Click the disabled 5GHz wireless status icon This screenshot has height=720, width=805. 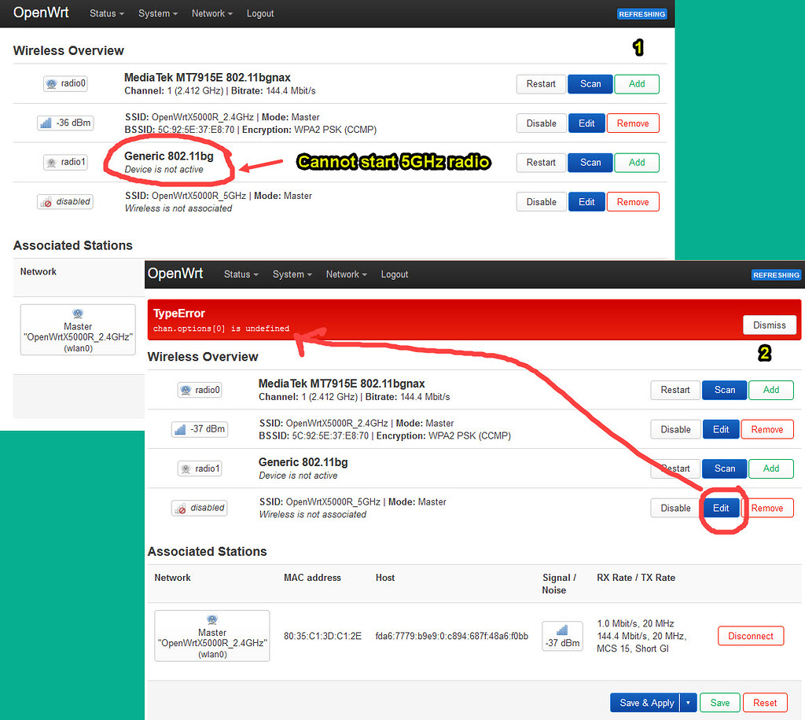pyautogui.click(x=65, y=201)
